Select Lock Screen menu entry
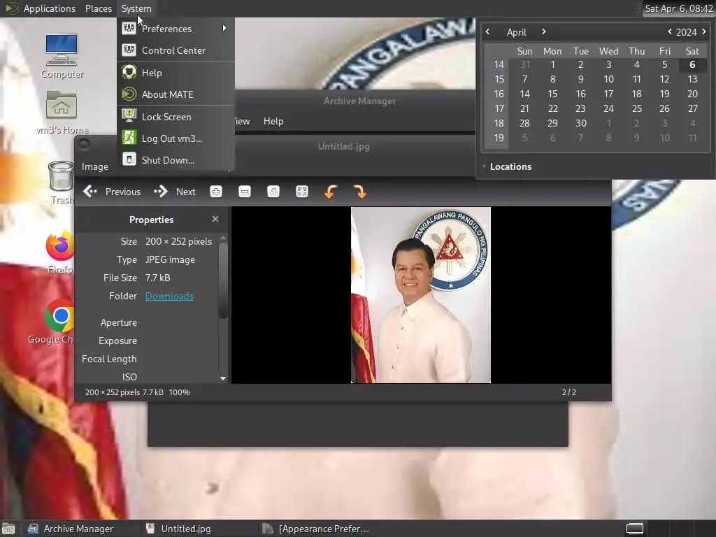Screen dimensions: 716x537 pos(176,117)
